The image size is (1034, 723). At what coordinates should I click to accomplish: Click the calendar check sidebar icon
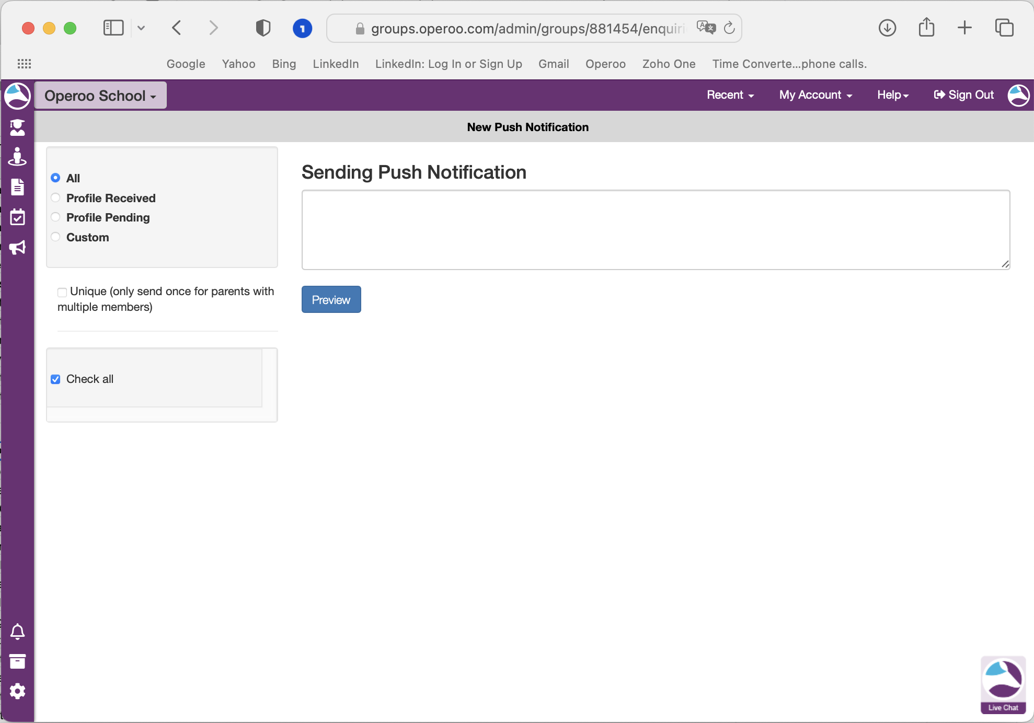(x=17, y=217)
